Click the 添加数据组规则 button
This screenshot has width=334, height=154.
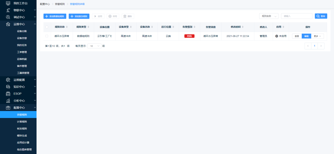[x=55, y=16]
